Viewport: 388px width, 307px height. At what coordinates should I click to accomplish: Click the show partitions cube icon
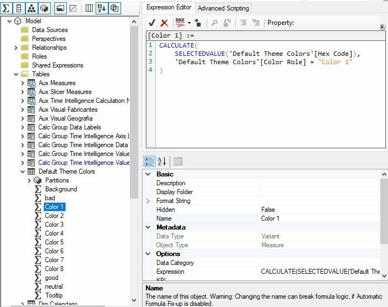tap(45, 8)
